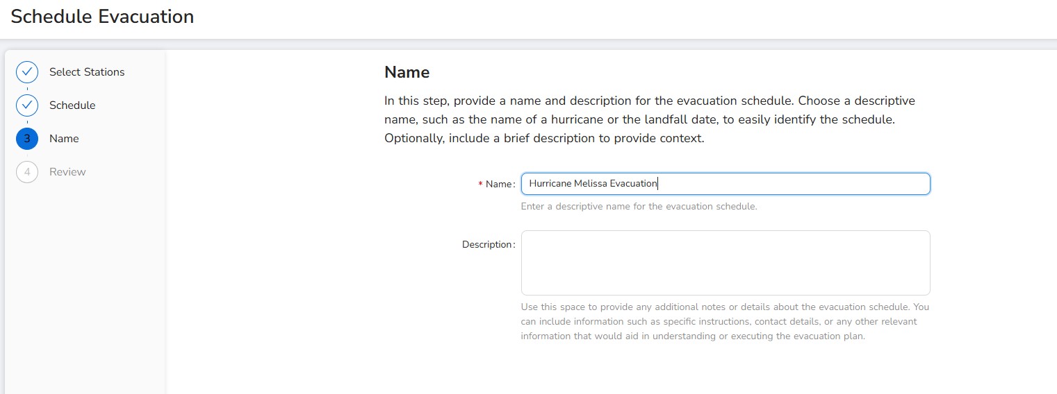
Task: Click the word Hurricane in Name field
Action: click(550, 184)
